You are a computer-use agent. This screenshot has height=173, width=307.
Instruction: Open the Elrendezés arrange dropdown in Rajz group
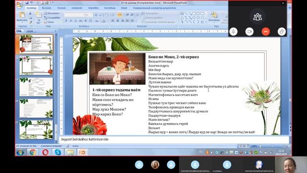214,17
